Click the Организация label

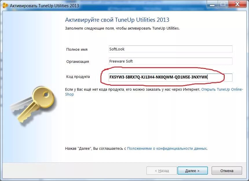(x=78, y=62)
